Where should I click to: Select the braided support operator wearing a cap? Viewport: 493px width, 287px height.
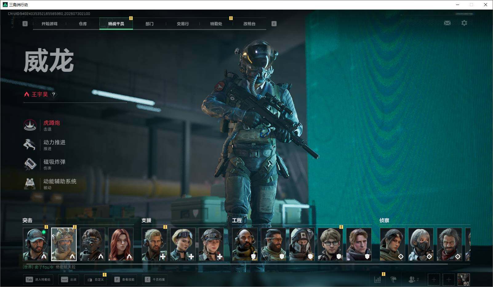211,245
